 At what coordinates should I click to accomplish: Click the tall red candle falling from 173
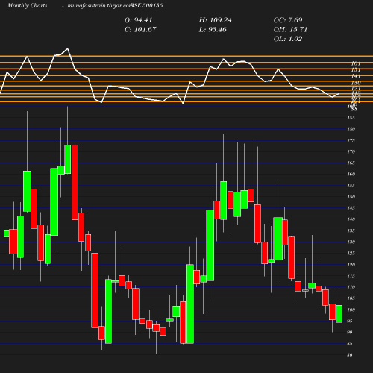click(75, 182)
